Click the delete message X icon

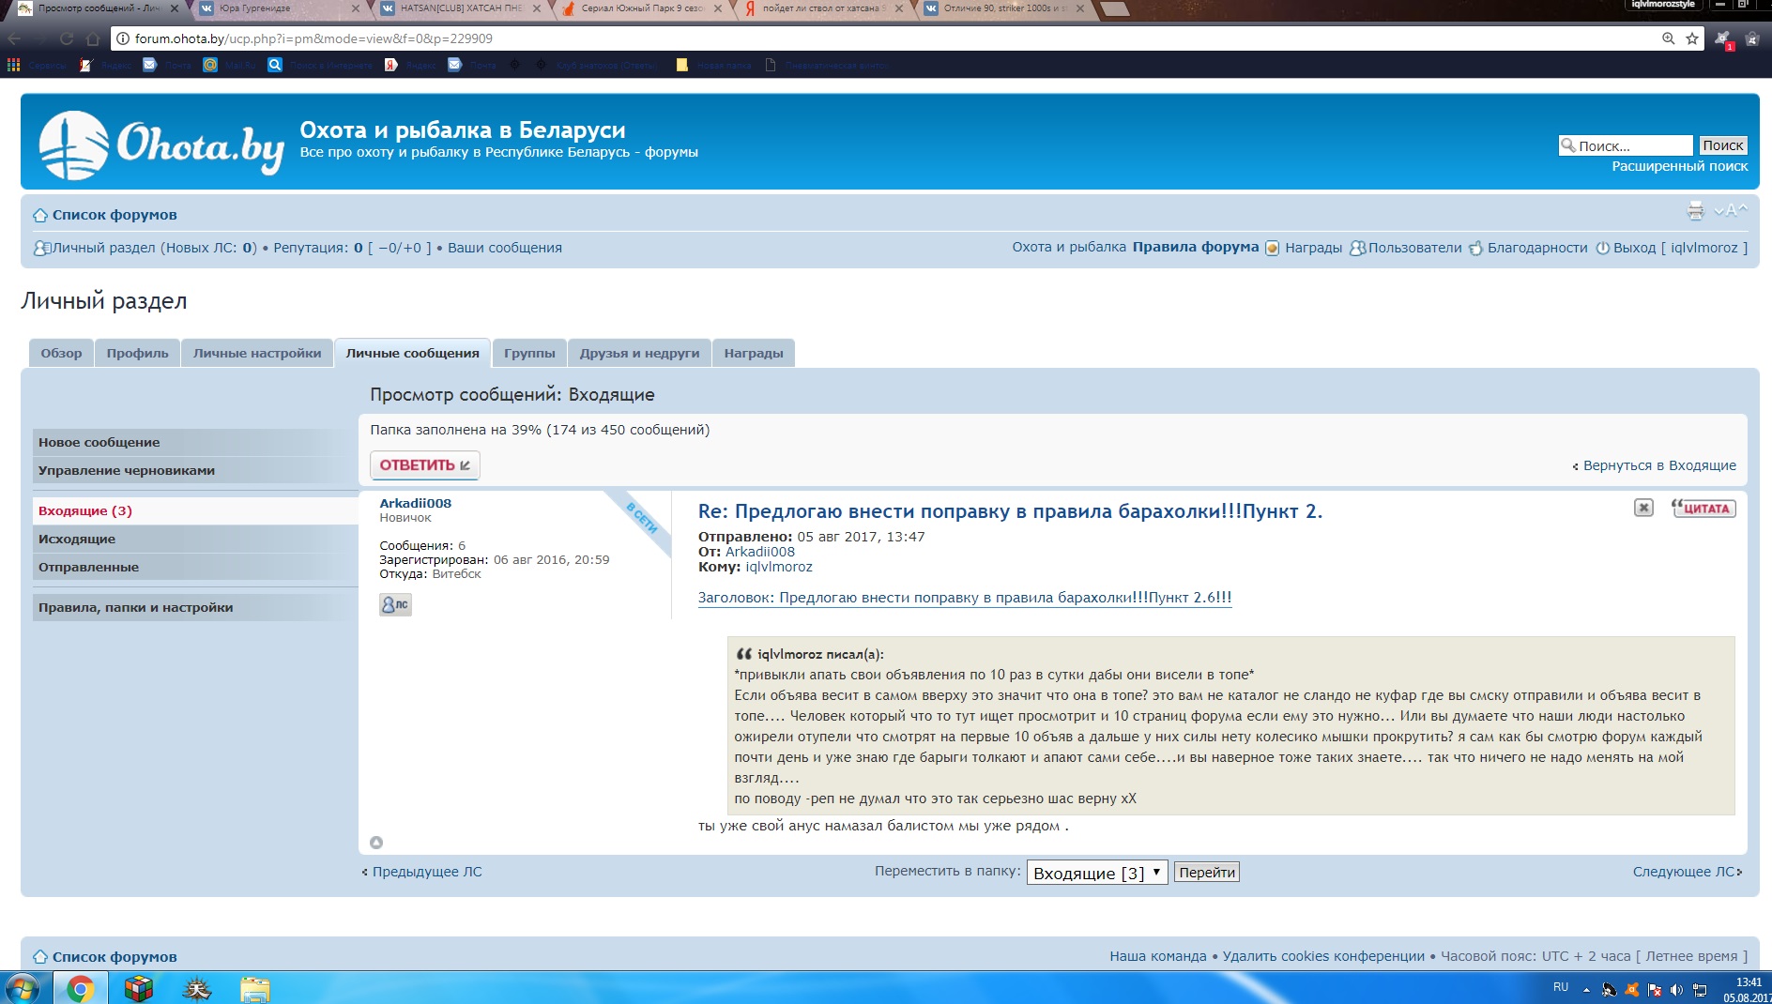[1643, 508]
